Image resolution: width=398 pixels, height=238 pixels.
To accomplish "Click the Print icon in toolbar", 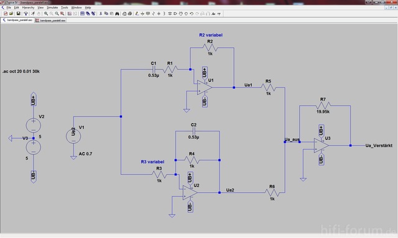I will [130, 14].
